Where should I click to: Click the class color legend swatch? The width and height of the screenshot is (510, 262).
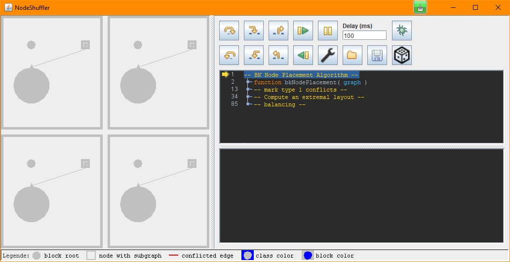coord(247,256)
